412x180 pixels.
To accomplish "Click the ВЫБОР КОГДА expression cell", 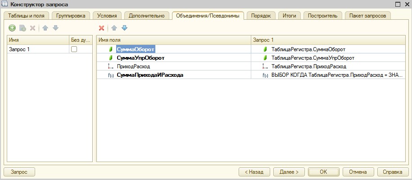I will (x=328, y=75).
